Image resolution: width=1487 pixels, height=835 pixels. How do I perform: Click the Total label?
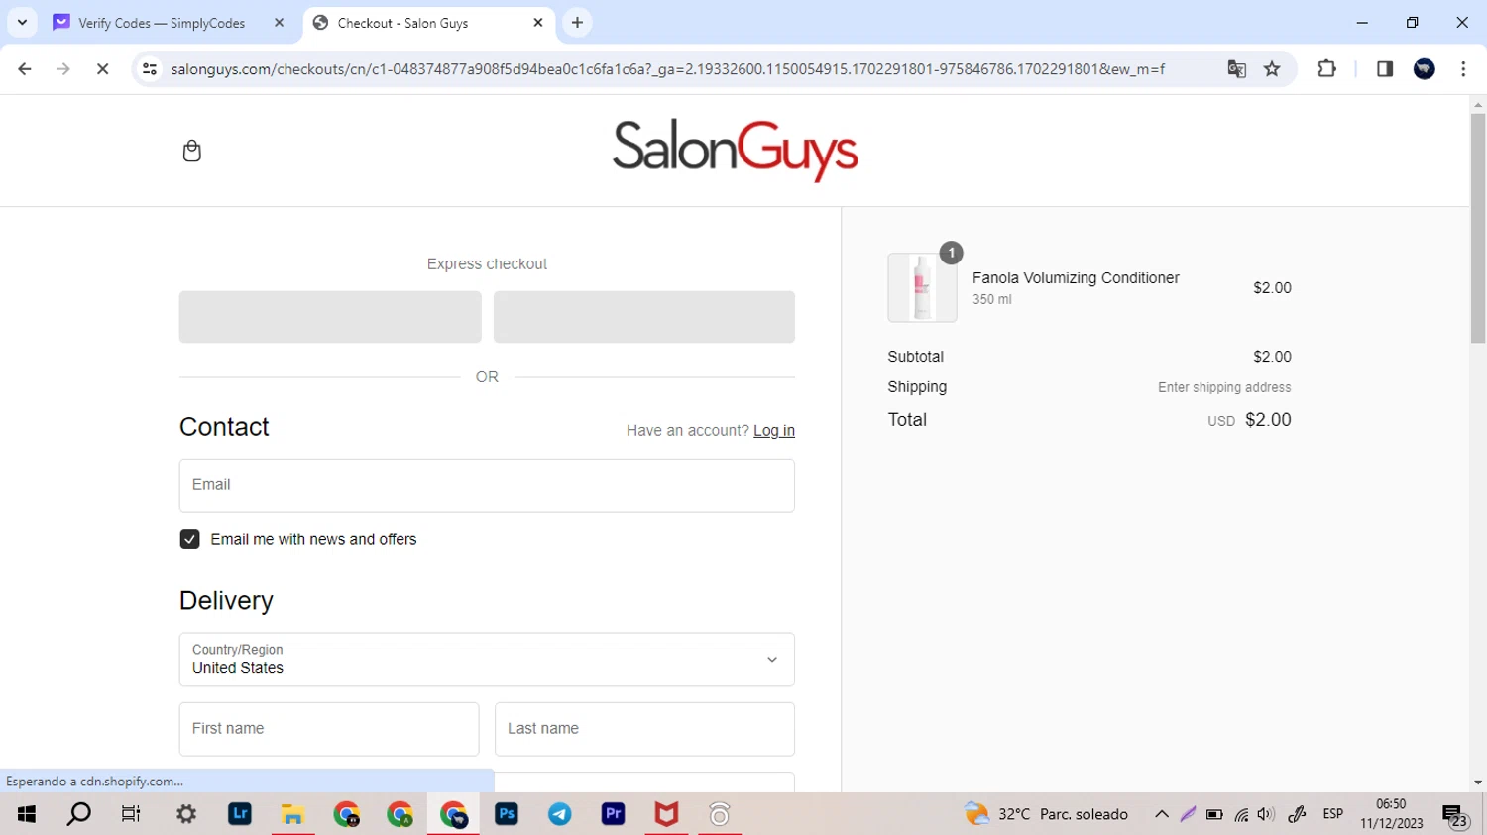[x=907, y=420]
